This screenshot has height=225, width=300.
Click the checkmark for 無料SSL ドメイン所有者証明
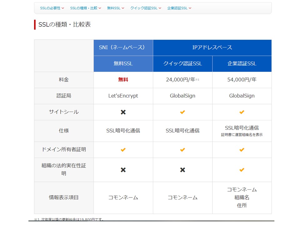[123, 150]
